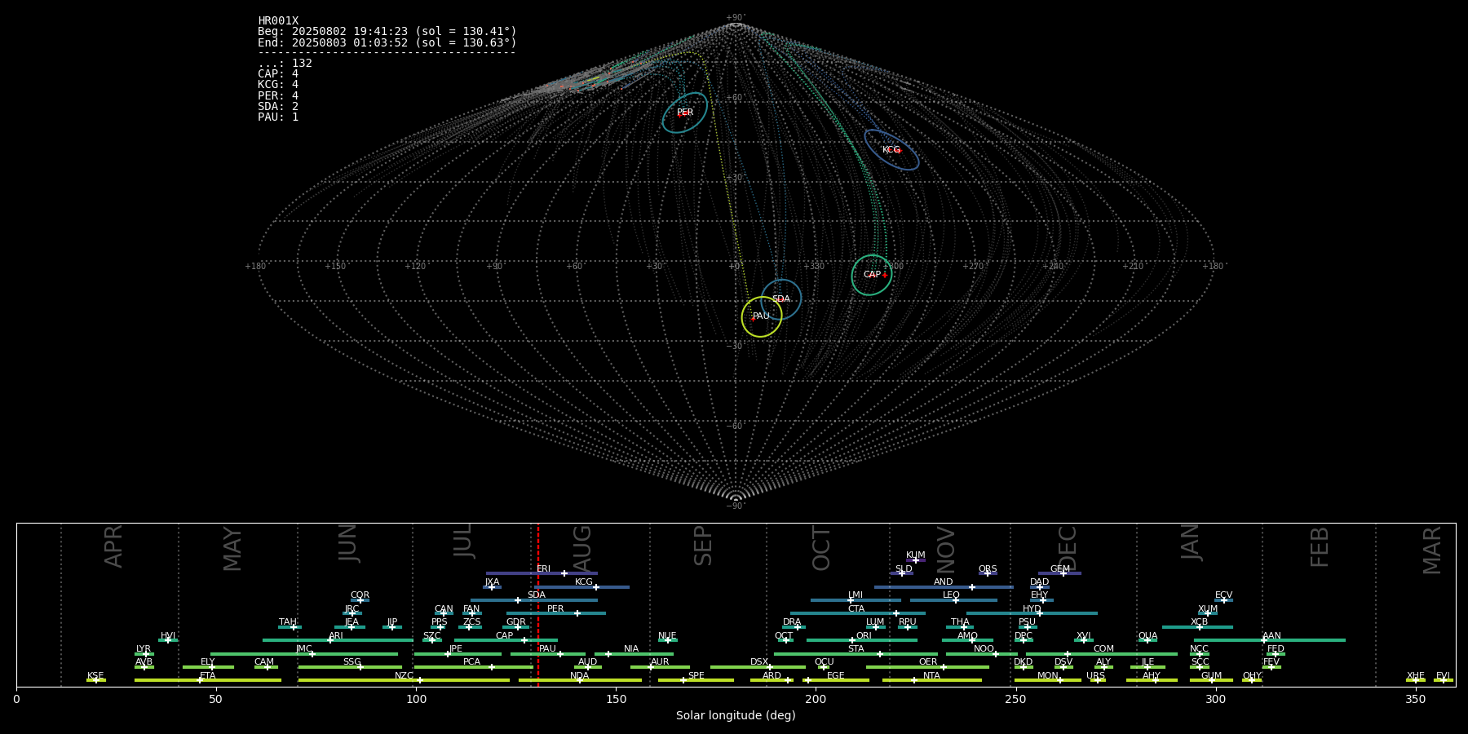Select the NTA shower bar on timeline
This screenshot has width=1468, height=734.
coord(931,680)
